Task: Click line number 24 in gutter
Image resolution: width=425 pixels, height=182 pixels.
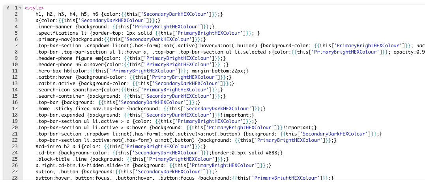Action: pos(16,153)
